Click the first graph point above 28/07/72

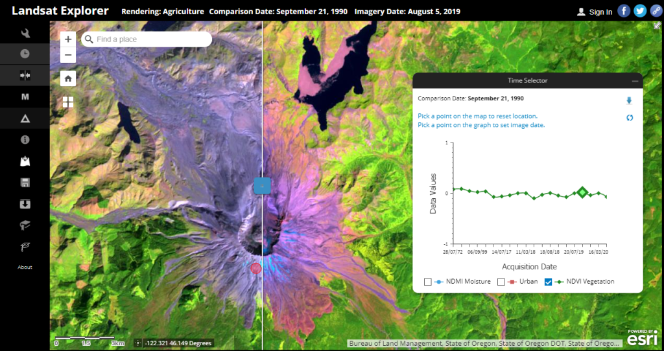[453, 190]
